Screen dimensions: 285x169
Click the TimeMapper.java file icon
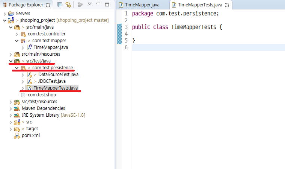[29, 47]
